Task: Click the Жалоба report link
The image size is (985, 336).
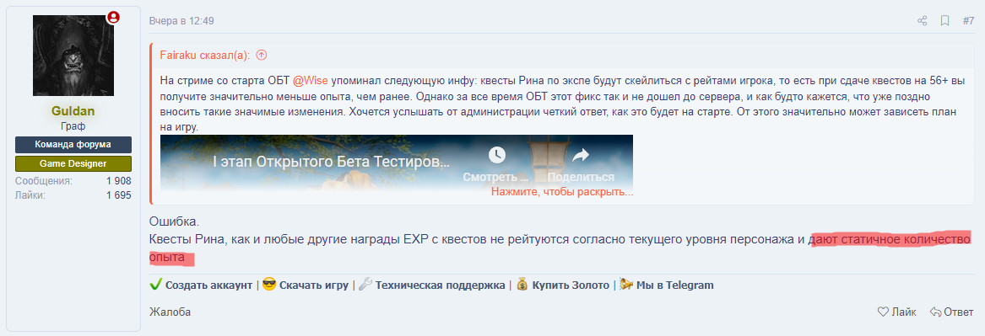Action: pyautogui.click(x=170, y=312)
